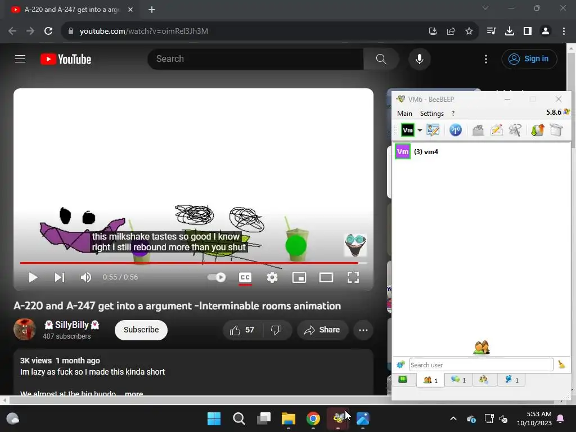Edit your profile via the vCard icon
The image size is (576, 432).
pyautogui.click(x=433, y=130)
